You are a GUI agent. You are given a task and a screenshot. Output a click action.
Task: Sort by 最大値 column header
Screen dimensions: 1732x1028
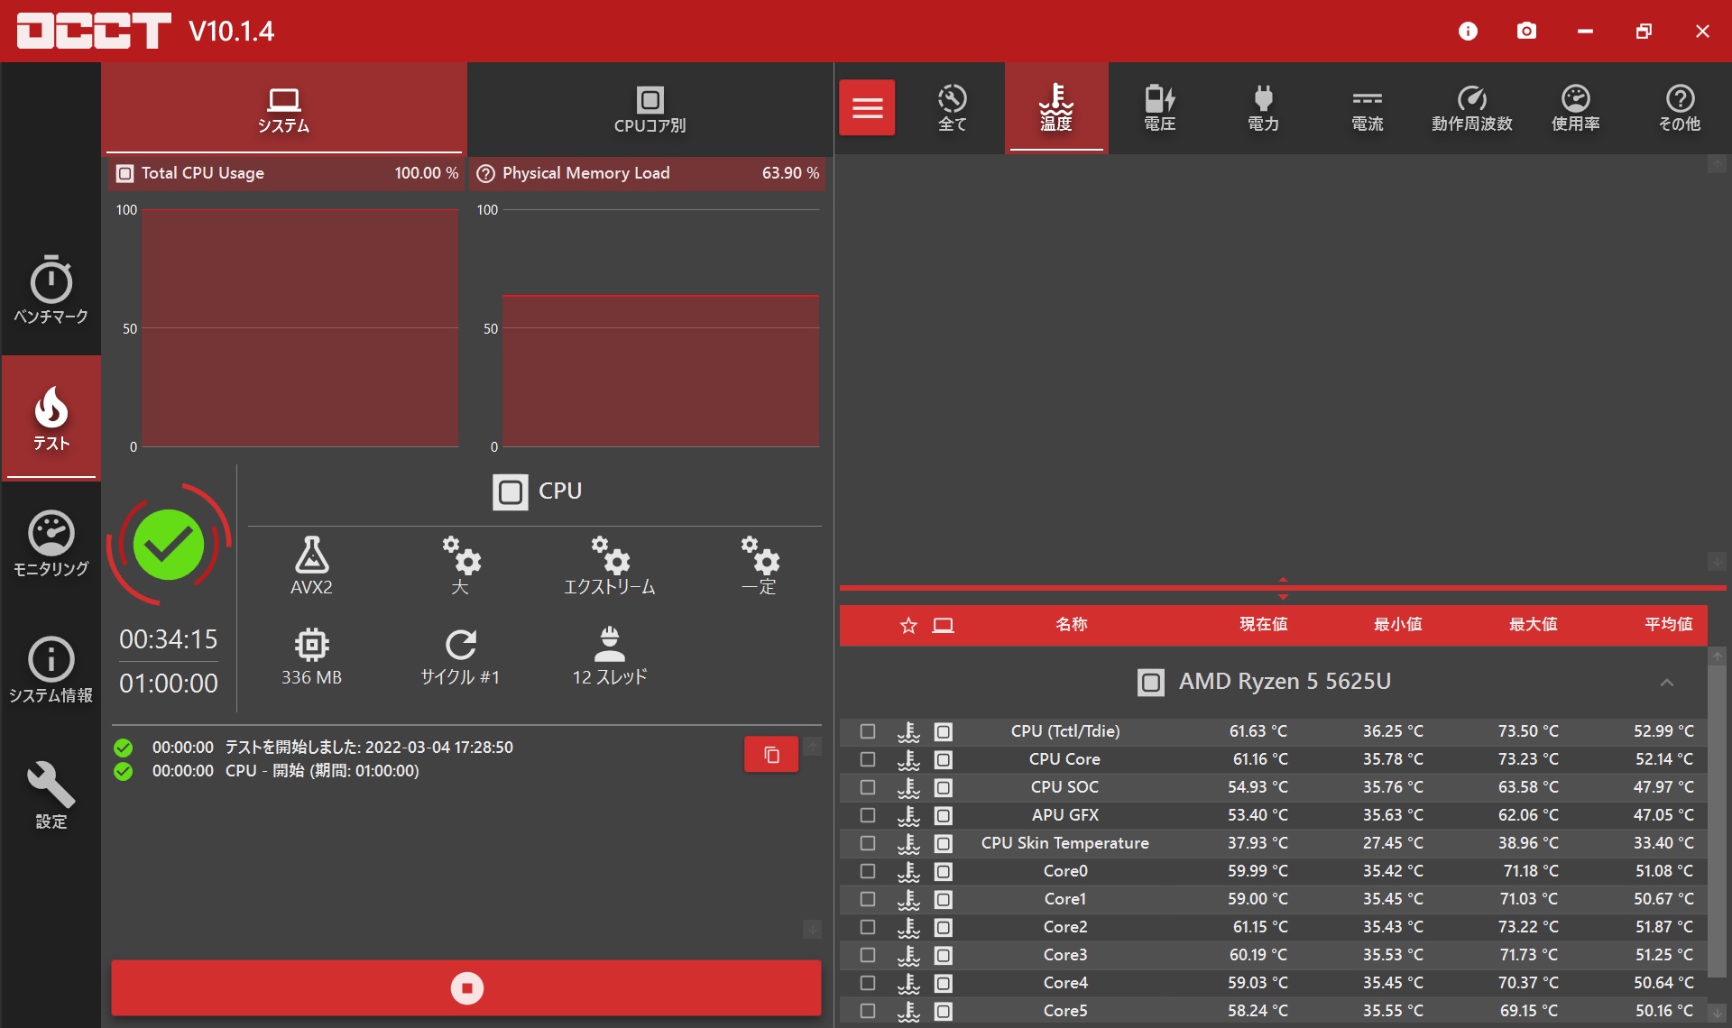pos(1533,624)
